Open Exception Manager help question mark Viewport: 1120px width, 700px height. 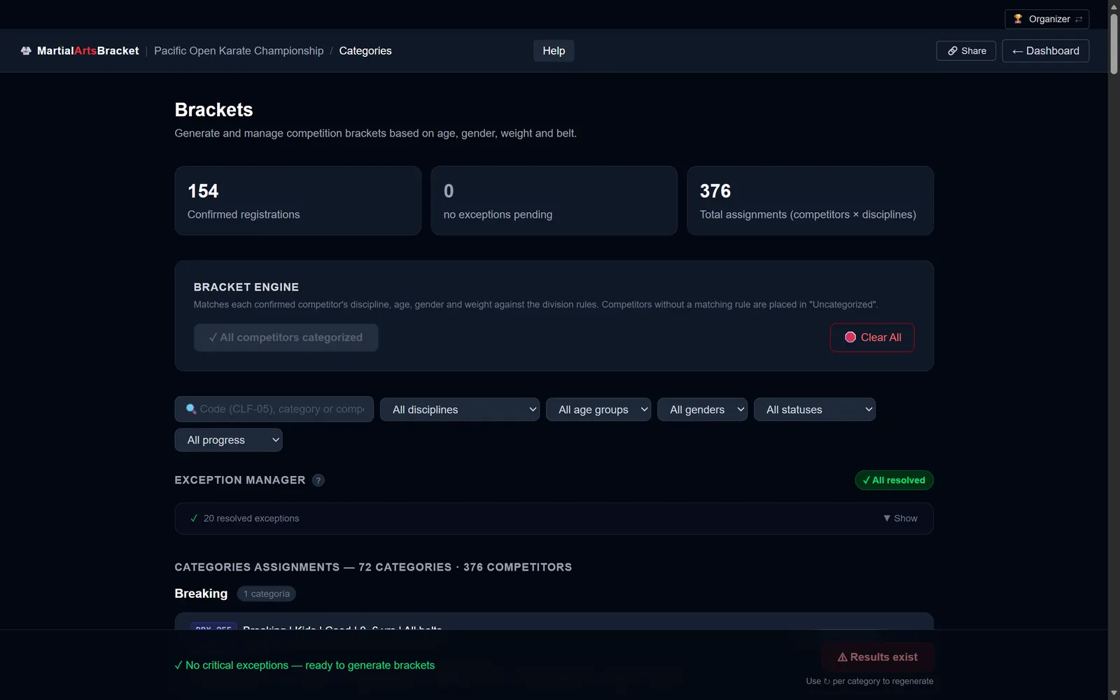[x=318, y=480]
